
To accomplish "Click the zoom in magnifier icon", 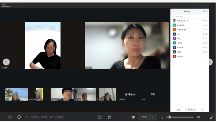I will [199, 117].
